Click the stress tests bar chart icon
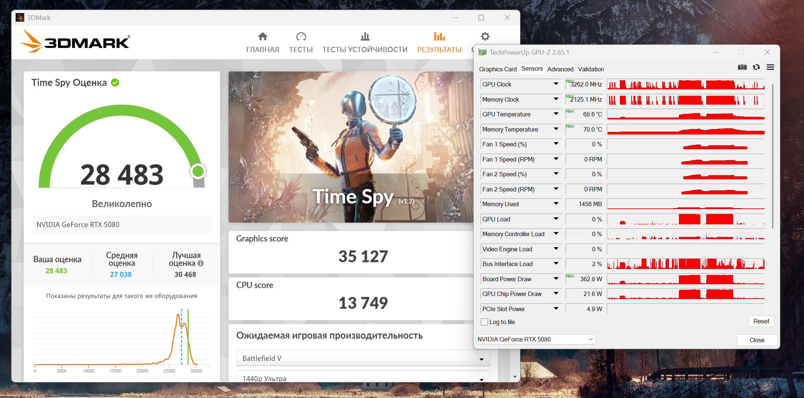Screen dimensions: 804x398 pyautogui.click(x=365, y=36)
